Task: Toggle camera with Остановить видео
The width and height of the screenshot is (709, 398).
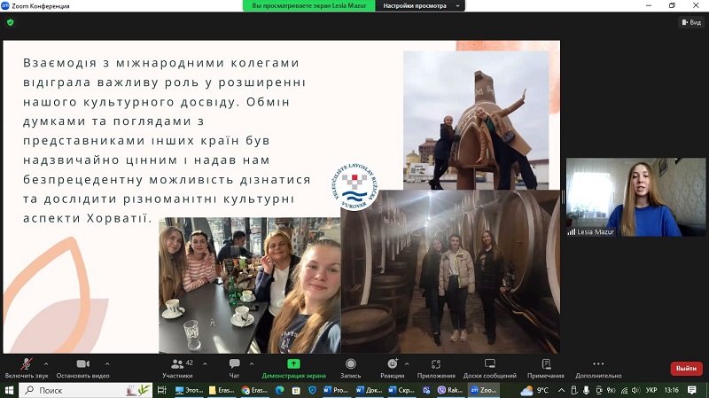Action: pos(82,364)
